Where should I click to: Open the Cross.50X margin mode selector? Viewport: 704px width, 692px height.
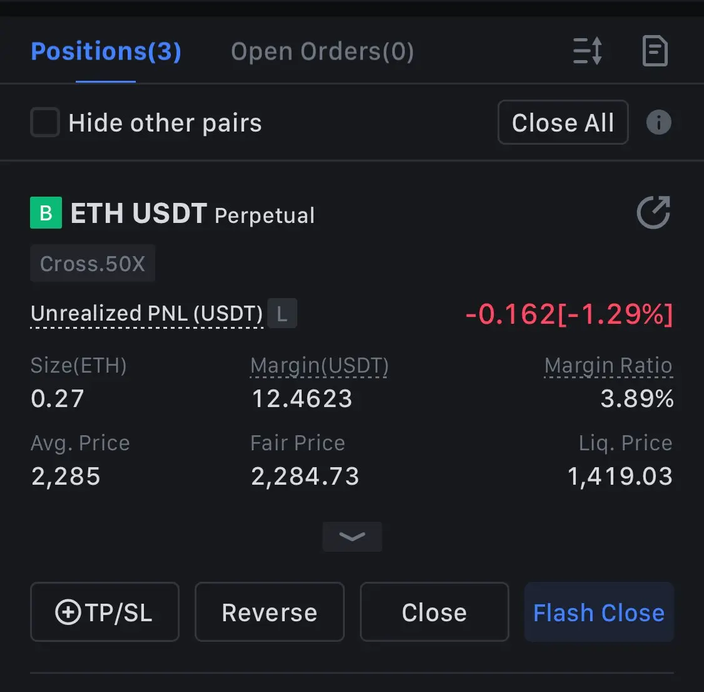[93, 263]
